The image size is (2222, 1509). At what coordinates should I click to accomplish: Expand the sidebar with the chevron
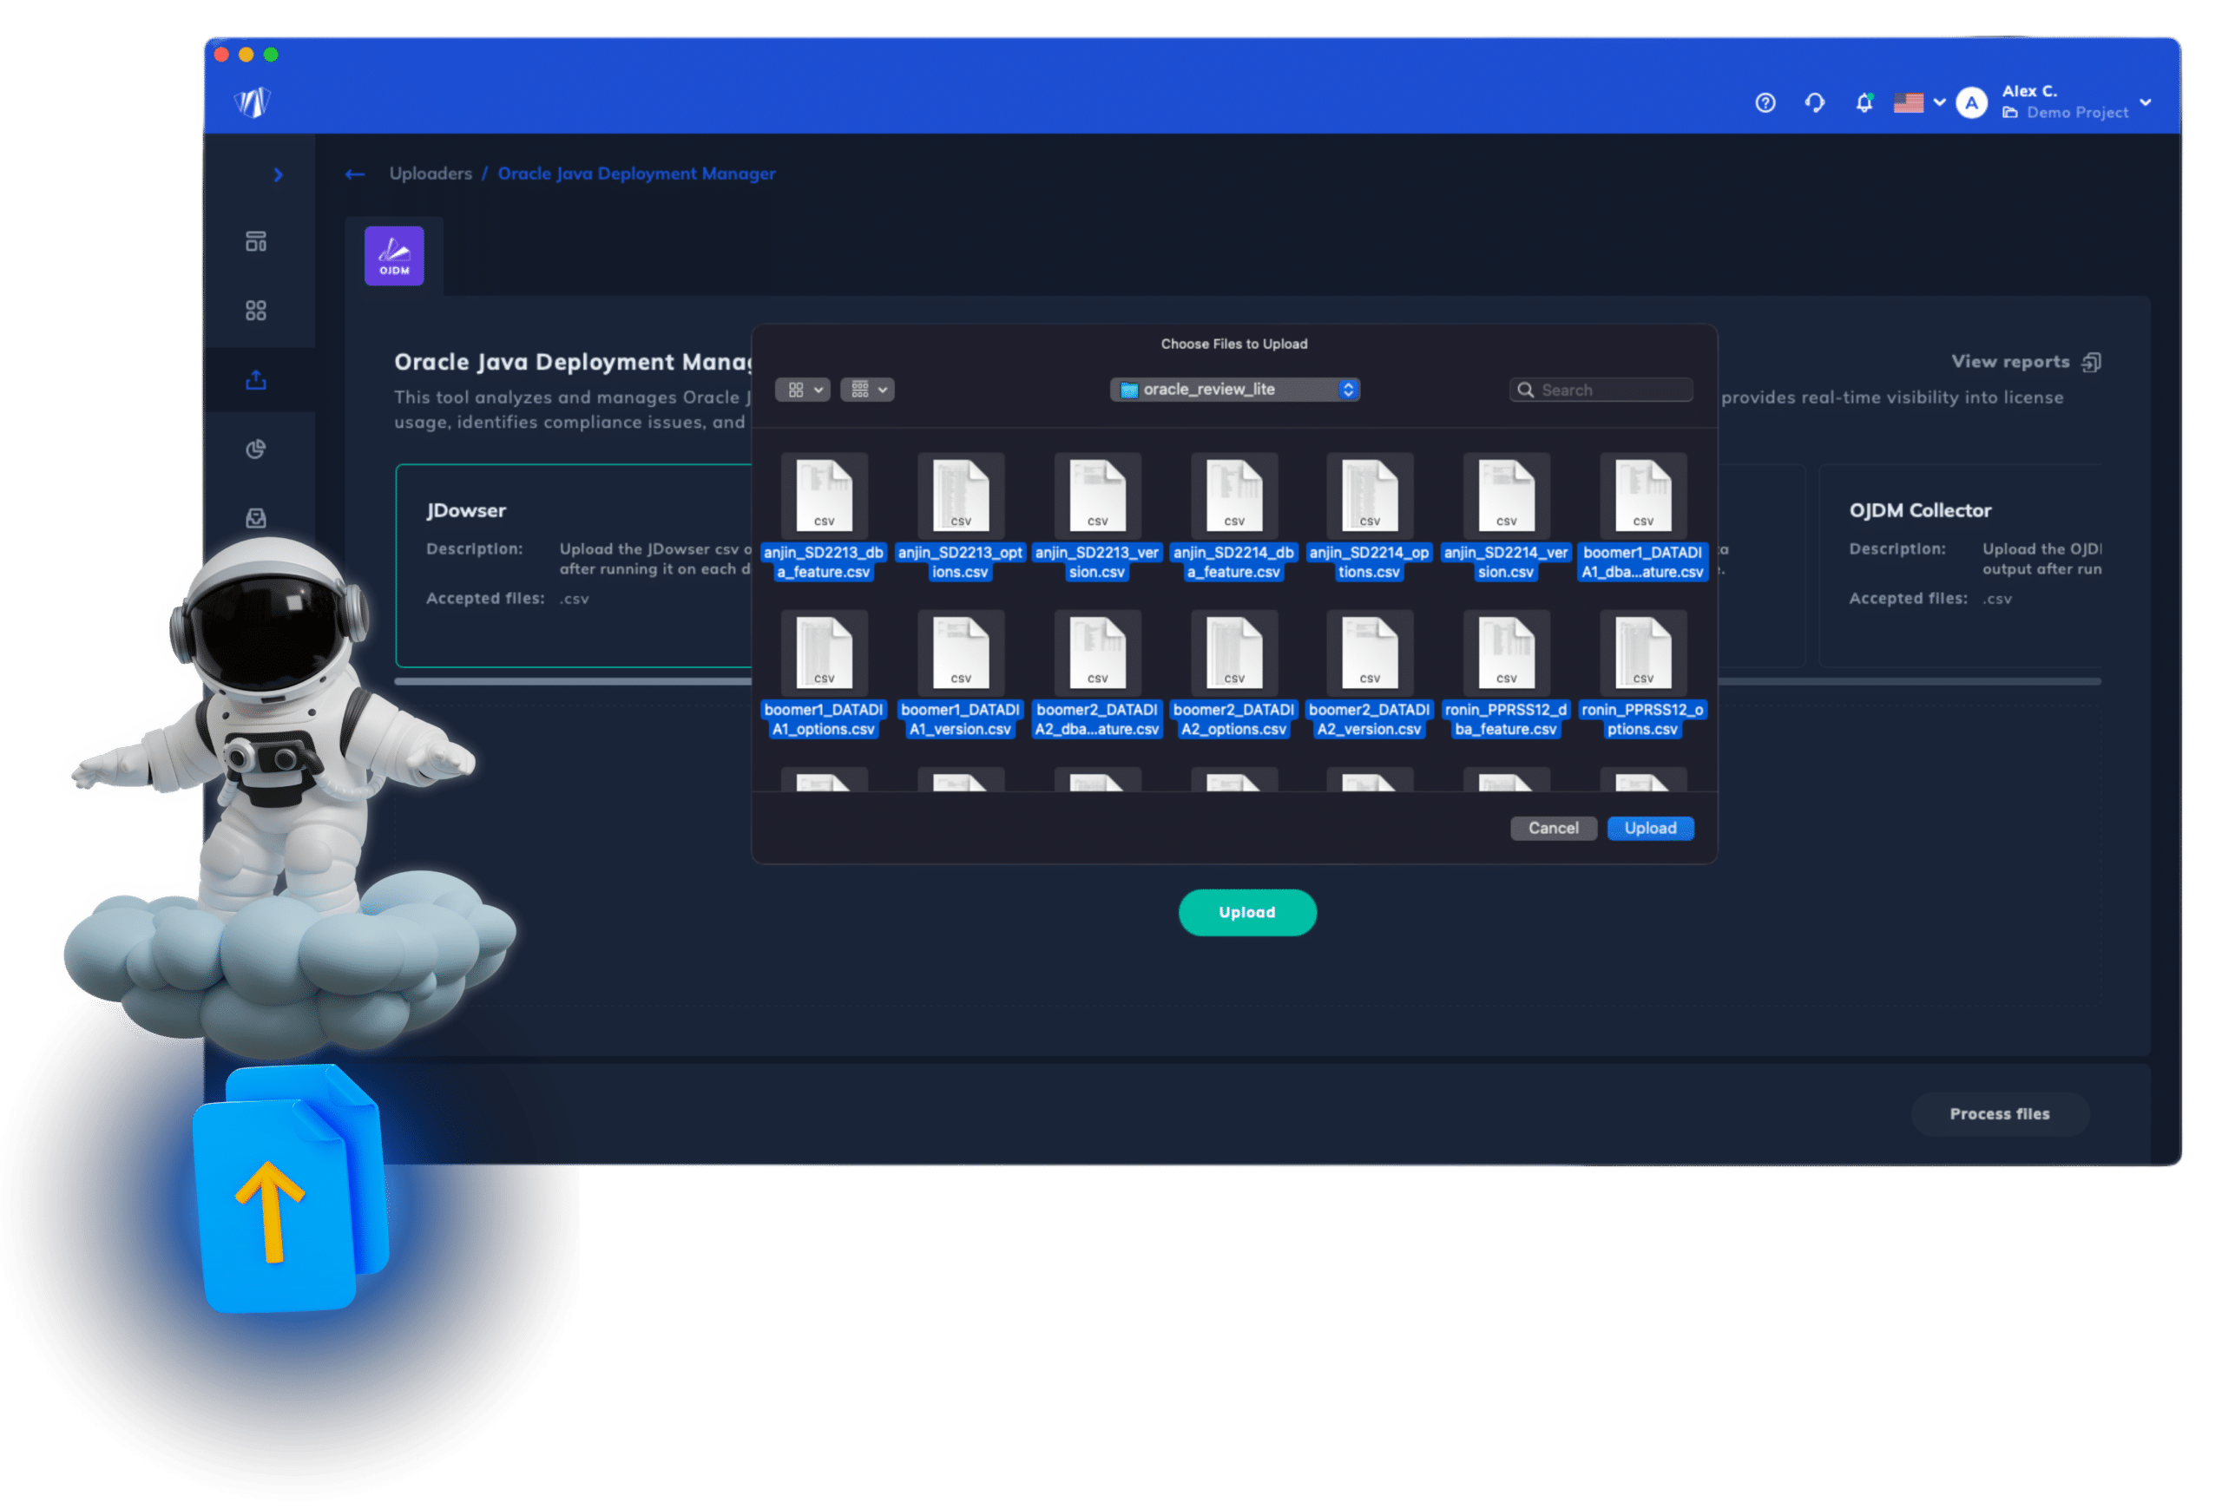coord(279,175)
